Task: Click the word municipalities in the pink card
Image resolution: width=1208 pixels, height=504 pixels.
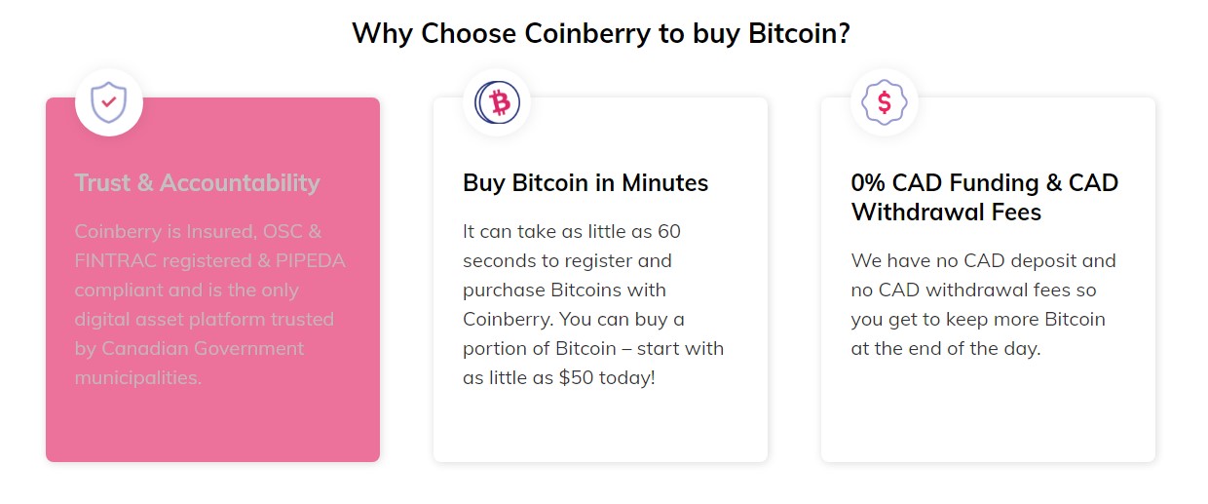Action: click(x=138, y=378)
